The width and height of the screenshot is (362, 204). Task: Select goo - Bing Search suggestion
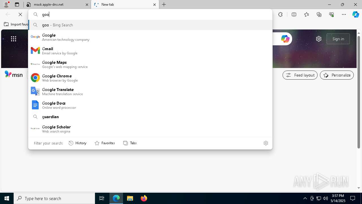coord(150,25)
